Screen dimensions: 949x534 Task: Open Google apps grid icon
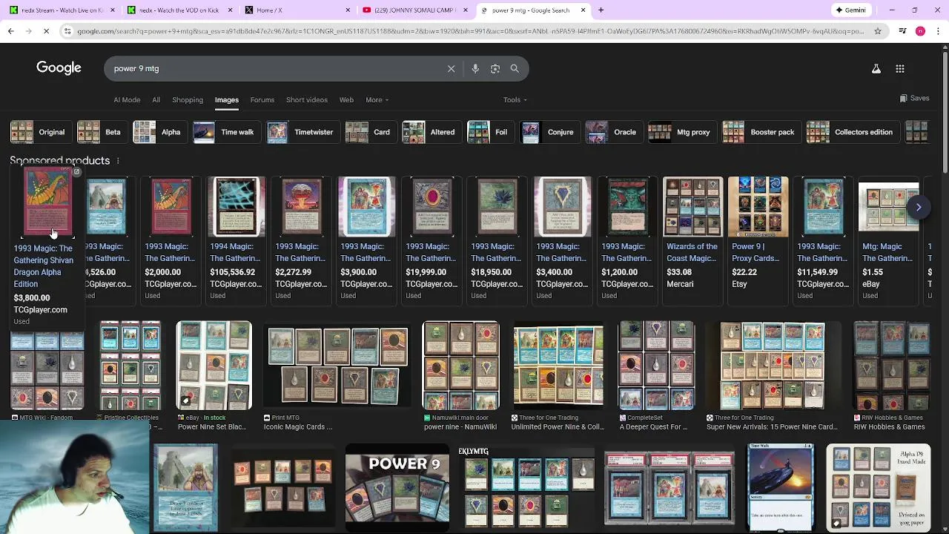(x=900, y=68)
